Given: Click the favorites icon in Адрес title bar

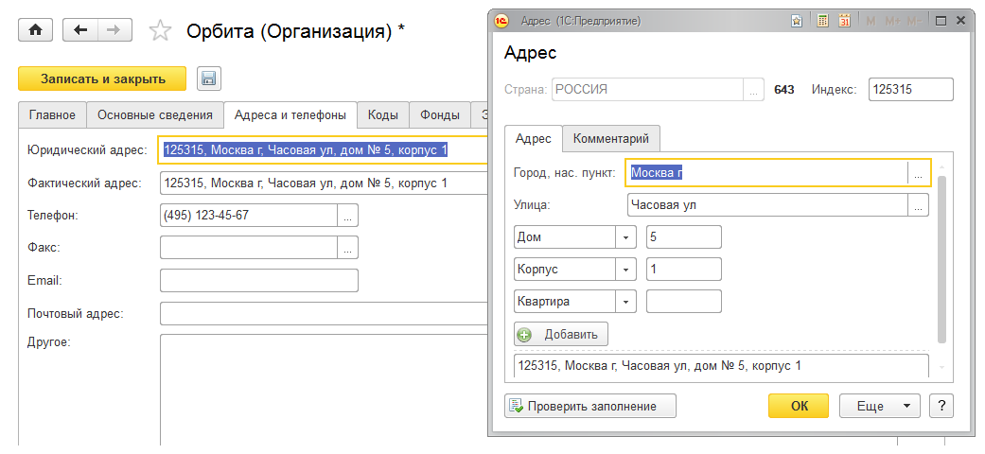Looking at the screenshot, I should point(798,20).
